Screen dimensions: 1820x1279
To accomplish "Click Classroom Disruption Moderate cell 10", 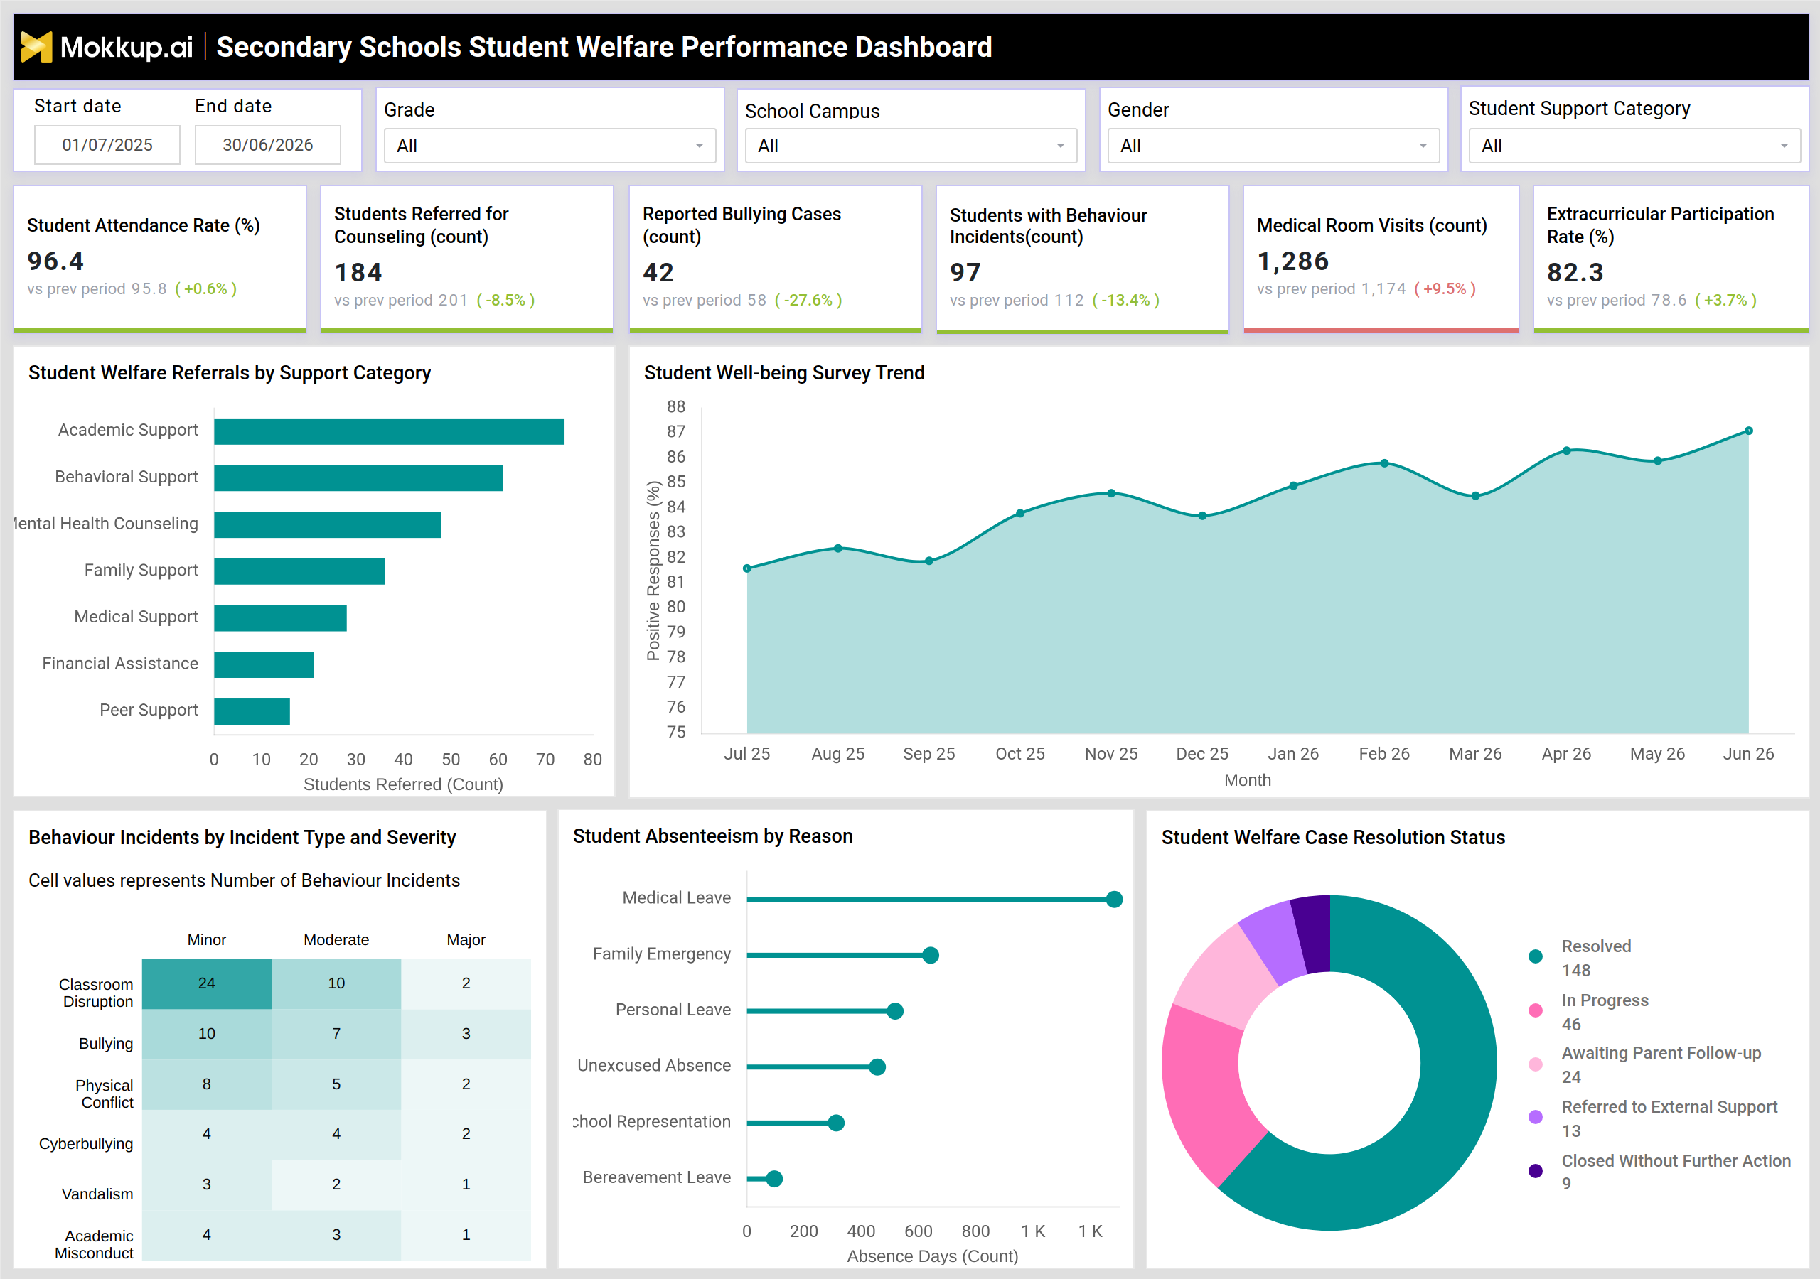I will (x=336, y=983).
